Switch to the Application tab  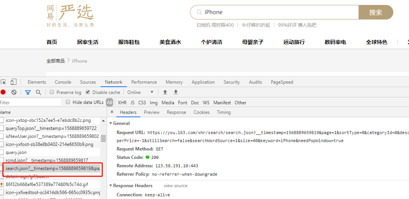pyautogui.click(x=203, y=82)
